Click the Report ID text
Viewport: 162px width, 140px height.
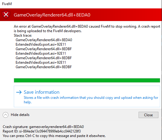42,131
